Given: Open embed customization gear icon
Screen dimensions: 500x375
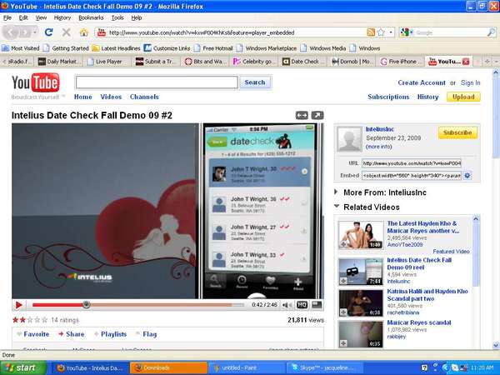Looking at the screenshot, I should (467, 175).
